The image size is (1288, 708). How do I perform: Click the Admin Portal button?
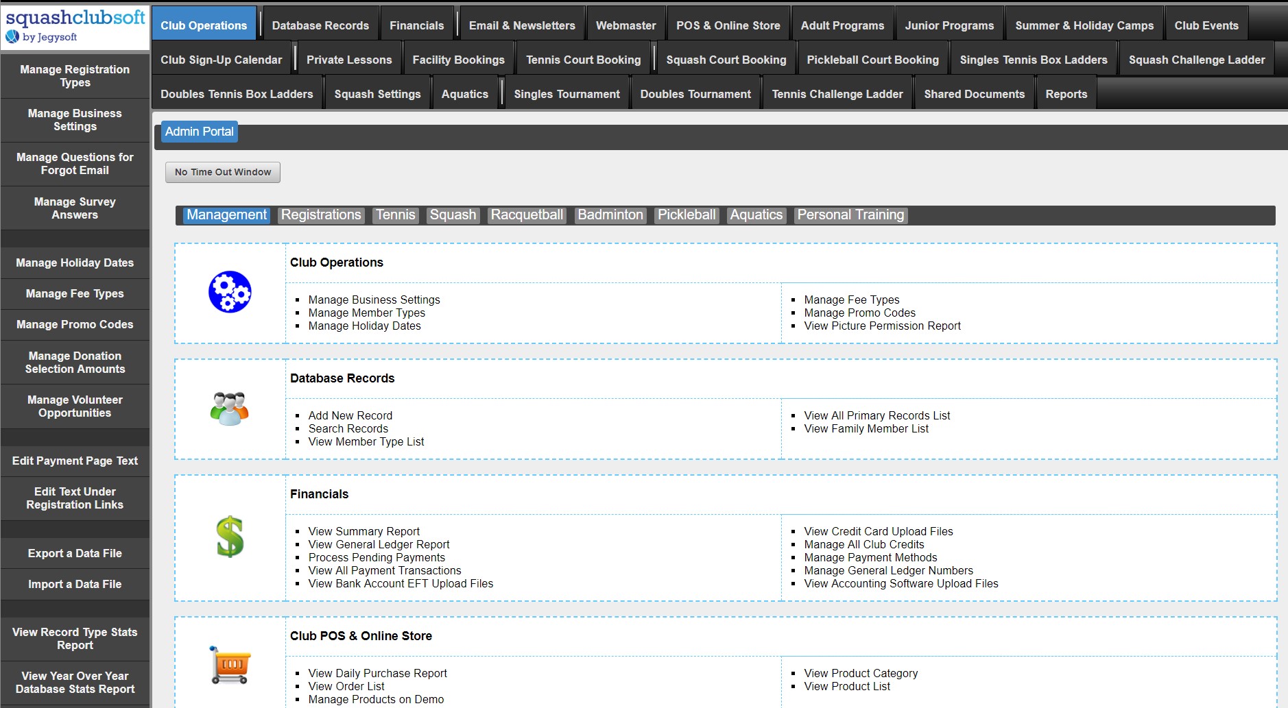click(200, 132)
